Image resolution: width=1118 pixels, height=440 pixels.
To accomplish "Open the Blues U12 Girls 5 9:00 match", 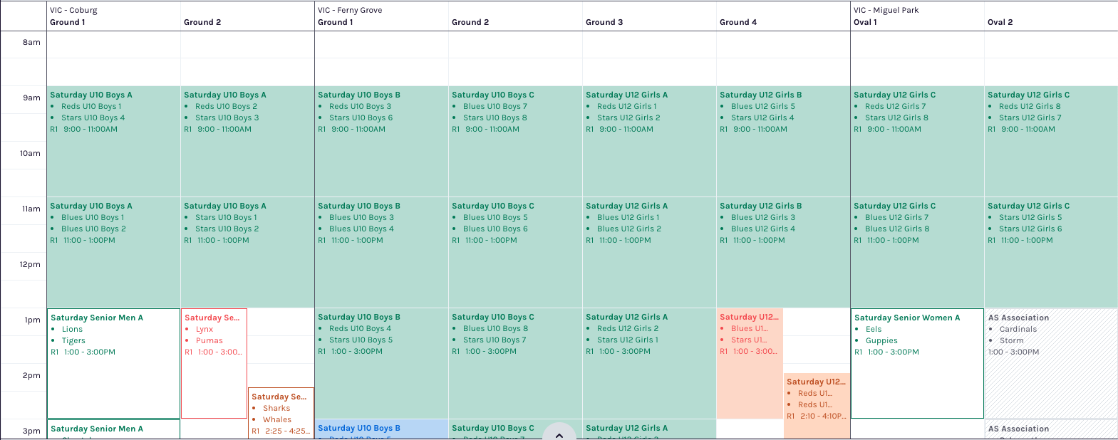I will [x=783, y=141].
